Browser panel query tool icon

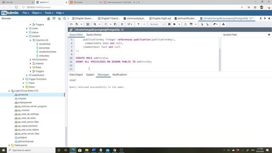(48, 18)
